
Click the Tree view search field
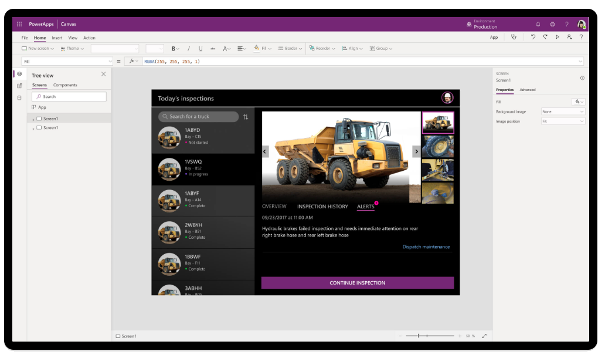(69, 96)
